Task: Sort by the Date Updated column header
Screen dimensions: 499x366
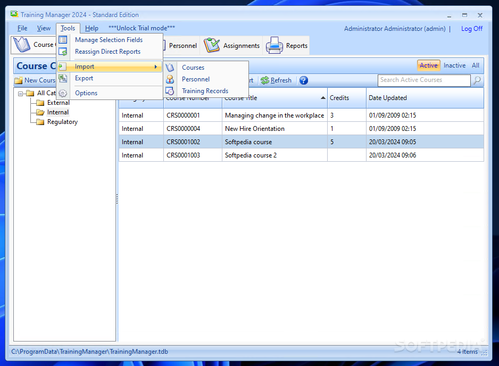Action: 425,98
